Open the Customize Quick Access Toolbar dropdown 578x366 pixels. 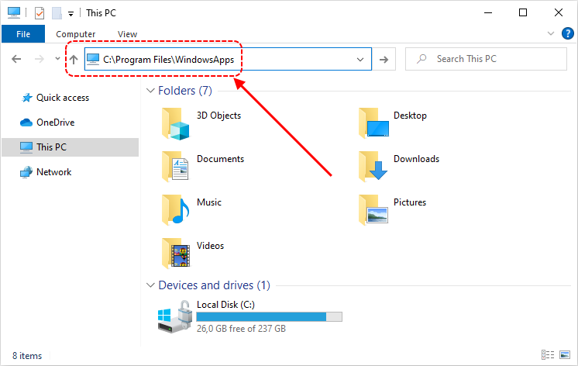[71, 14]
